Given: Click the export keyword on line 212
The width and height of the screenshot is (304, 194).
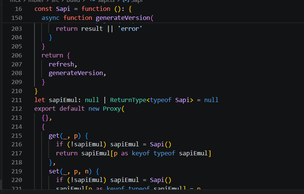Looking at the screenshot, I should coord(45,109).
